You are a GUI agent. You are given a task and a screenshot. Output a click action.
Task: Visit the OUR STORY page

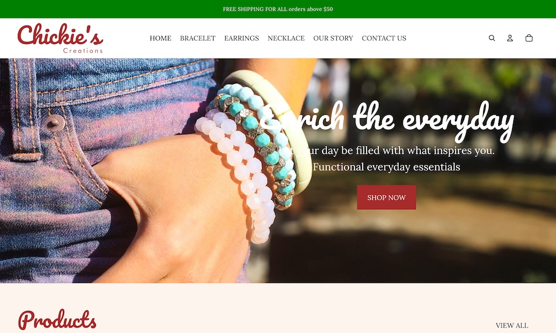(x=333, y=38)
